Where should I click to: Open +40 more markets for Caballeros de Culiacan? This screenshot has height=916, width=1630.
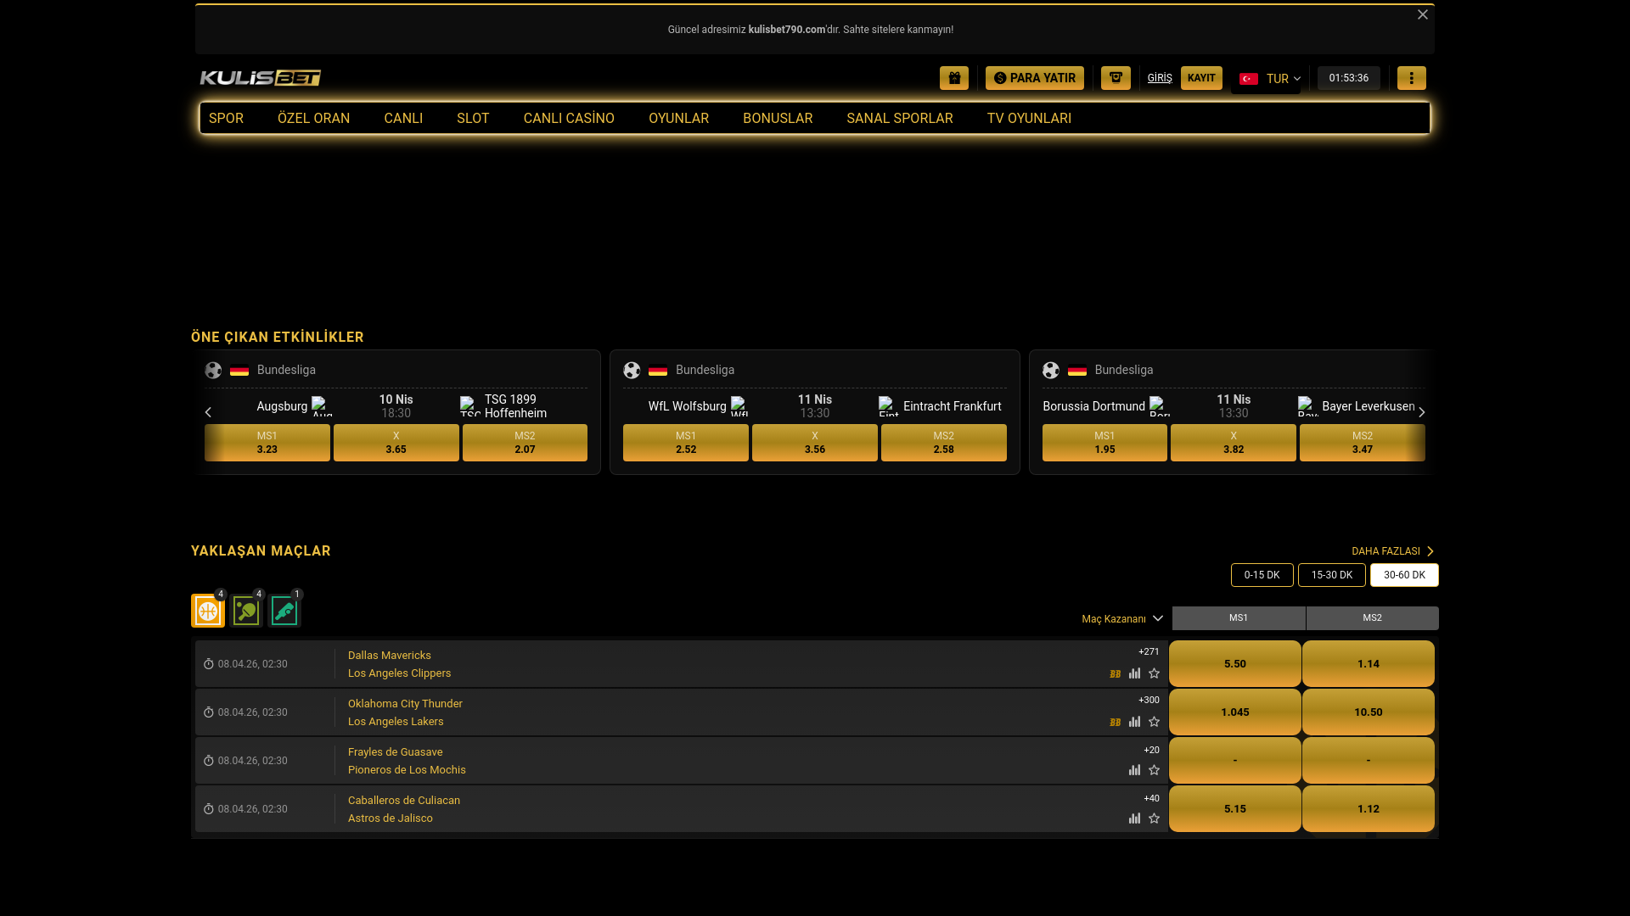1151,799
